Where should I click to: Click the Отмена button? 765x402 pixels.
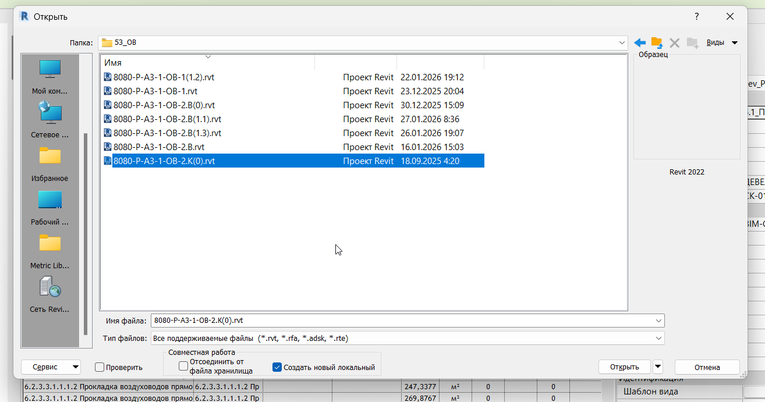(707, 367)
